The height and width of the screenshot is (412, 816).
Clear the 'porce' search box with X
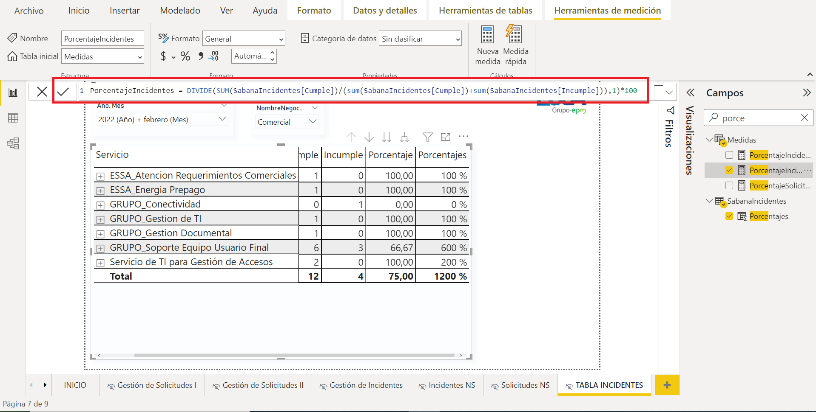pyautogui.click(x=805, y=118)
